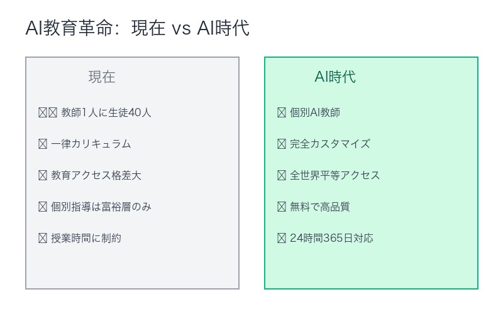Click the icon before 個別指導は富裕層のみ

point(43,207)
